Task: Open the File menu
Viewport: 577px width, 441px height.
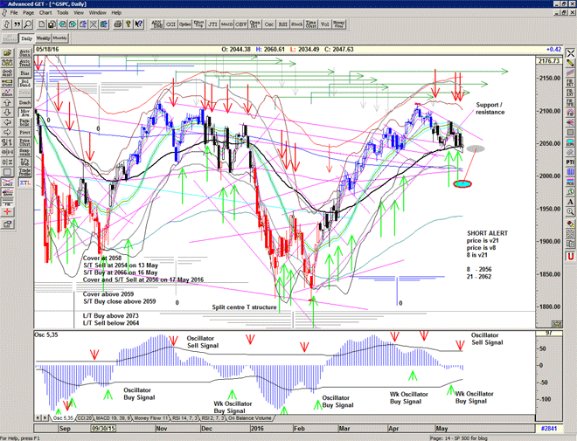Action: 11,13
